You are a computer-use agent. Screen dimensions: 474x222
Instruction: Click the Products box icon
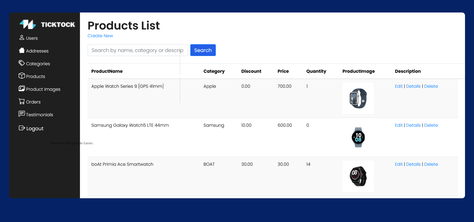coord(22,76)
